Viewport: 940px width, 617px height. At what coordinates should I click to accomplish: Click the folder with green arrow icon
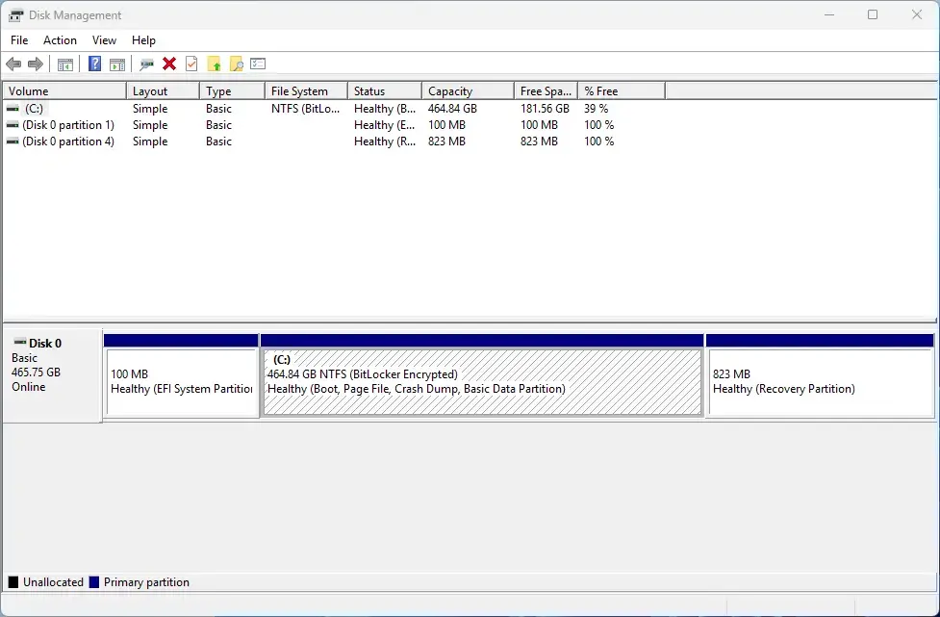(214, 64)
